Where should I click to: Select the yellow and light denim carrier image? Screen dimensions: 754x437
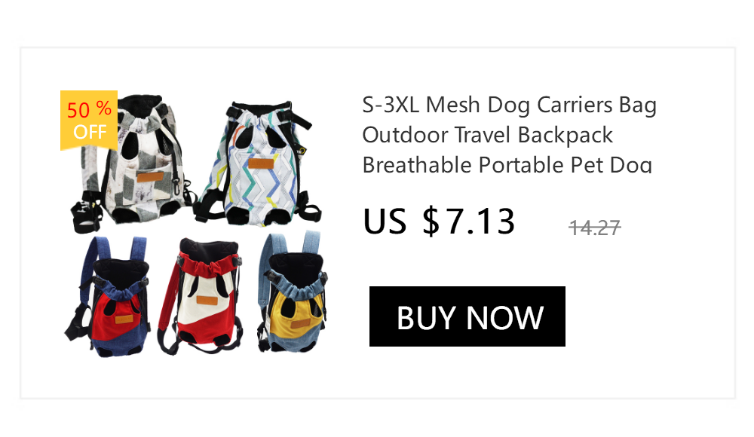tap(293, 292)
